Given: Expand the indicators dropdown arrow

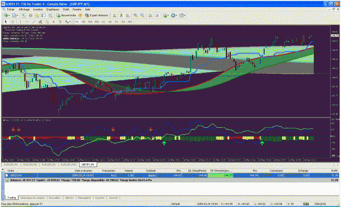Looking at the screenshot, I should (169, 15).
